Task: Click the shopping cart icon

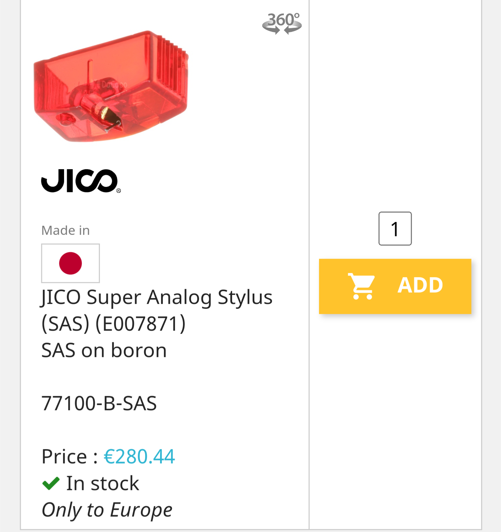Action: pyautogui.click(x=361, y=286)
